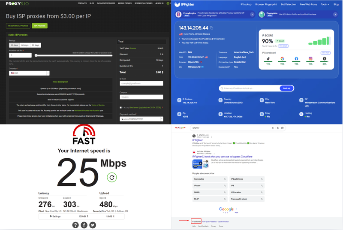343x230 pixels.
Task: Click Next page link on Google
Action: click(x=236, y=212)
